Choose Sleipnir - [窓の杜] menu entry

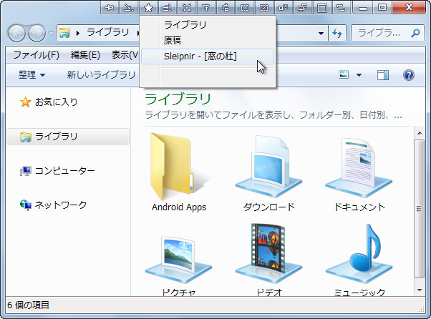tap(208, 57)
